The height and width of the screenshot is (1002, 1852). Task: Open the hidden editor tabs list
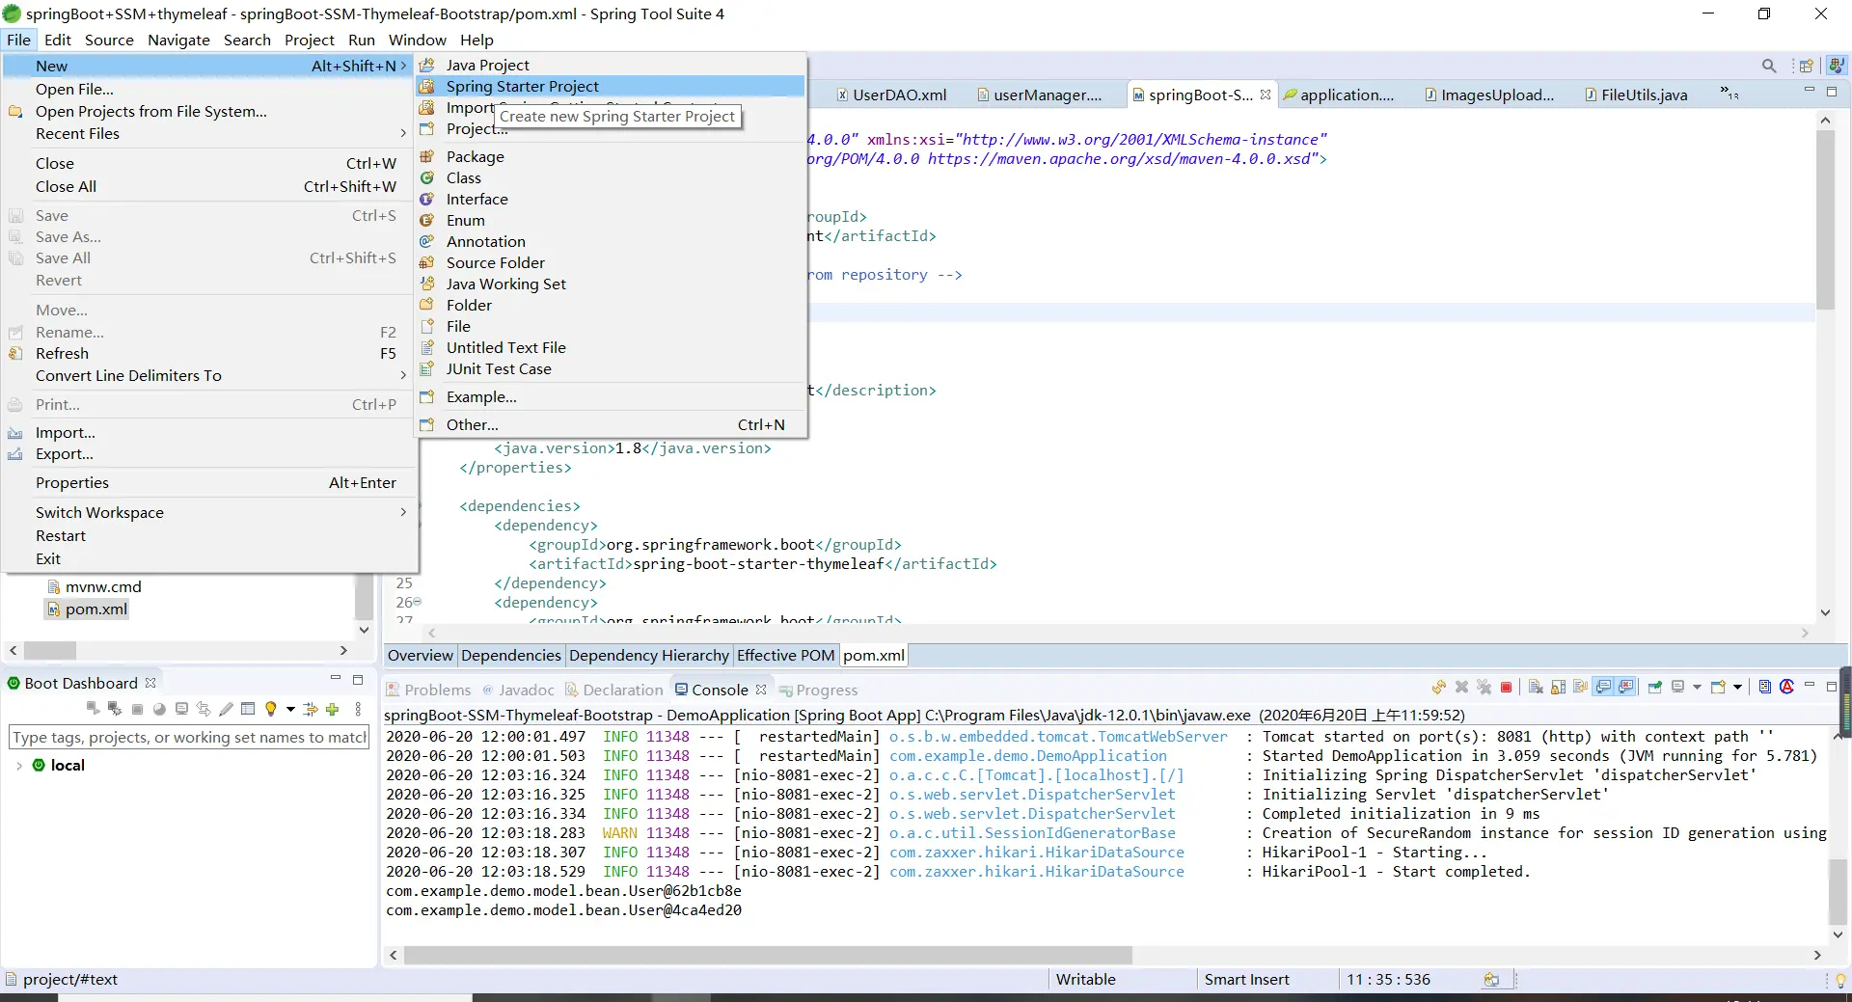1729,94
